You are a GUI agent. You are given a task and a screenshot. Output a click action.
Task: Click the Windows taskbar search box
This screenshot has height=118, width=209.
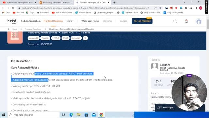click(33, 115)
